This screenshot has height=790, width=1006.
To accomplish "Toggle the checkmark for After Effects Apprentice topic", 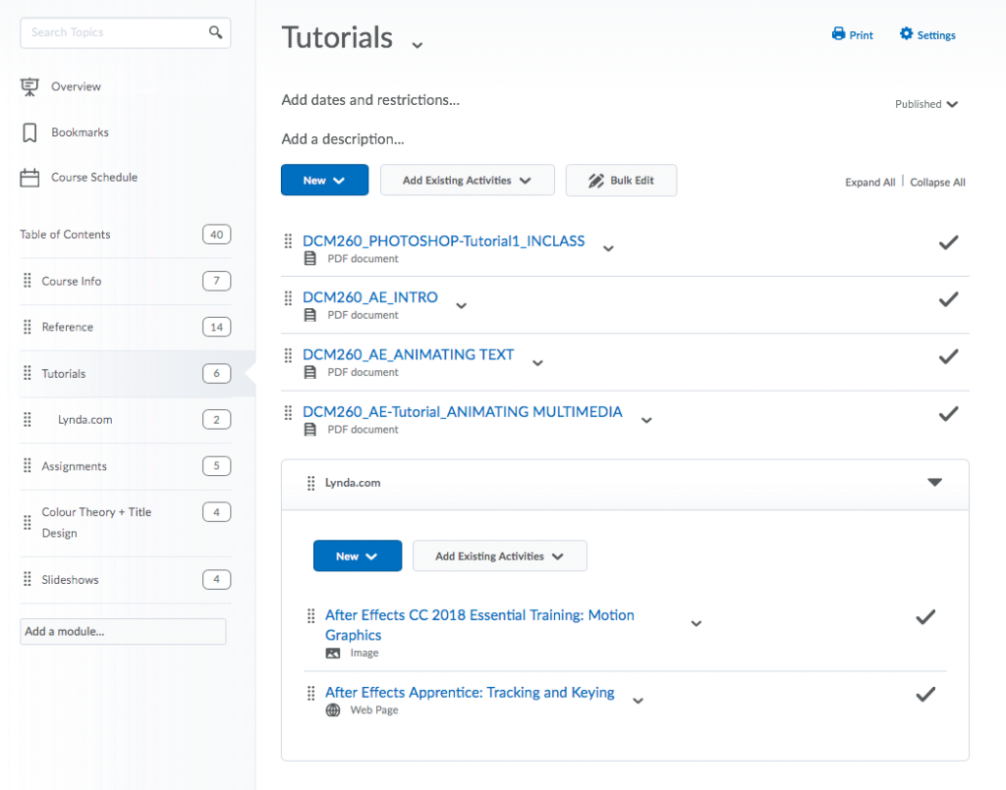I will 924,694.
